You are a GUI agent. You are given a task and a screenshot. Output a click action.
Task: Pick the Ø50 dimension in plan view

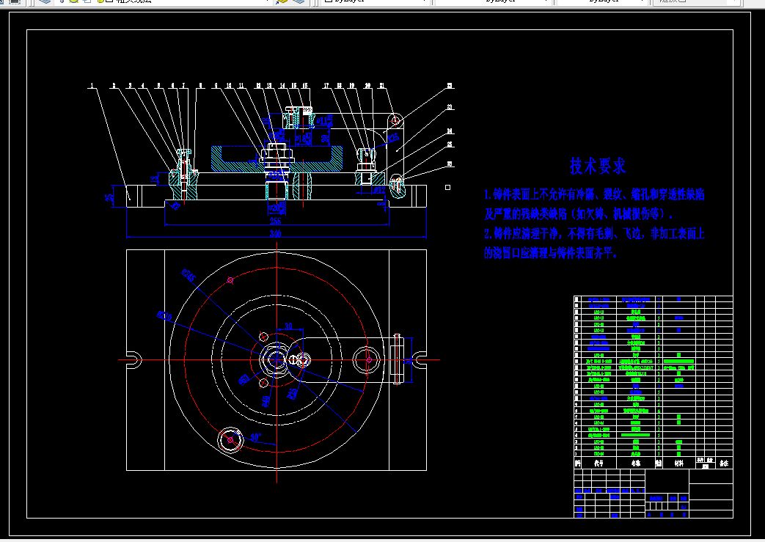pos(244,379)
